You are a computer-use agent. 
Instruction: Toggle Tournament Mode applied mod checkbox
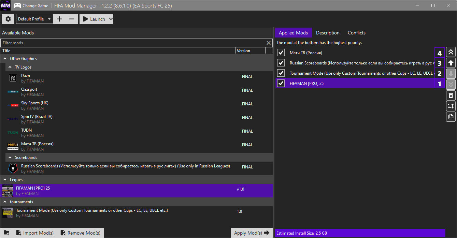(281, 73)
